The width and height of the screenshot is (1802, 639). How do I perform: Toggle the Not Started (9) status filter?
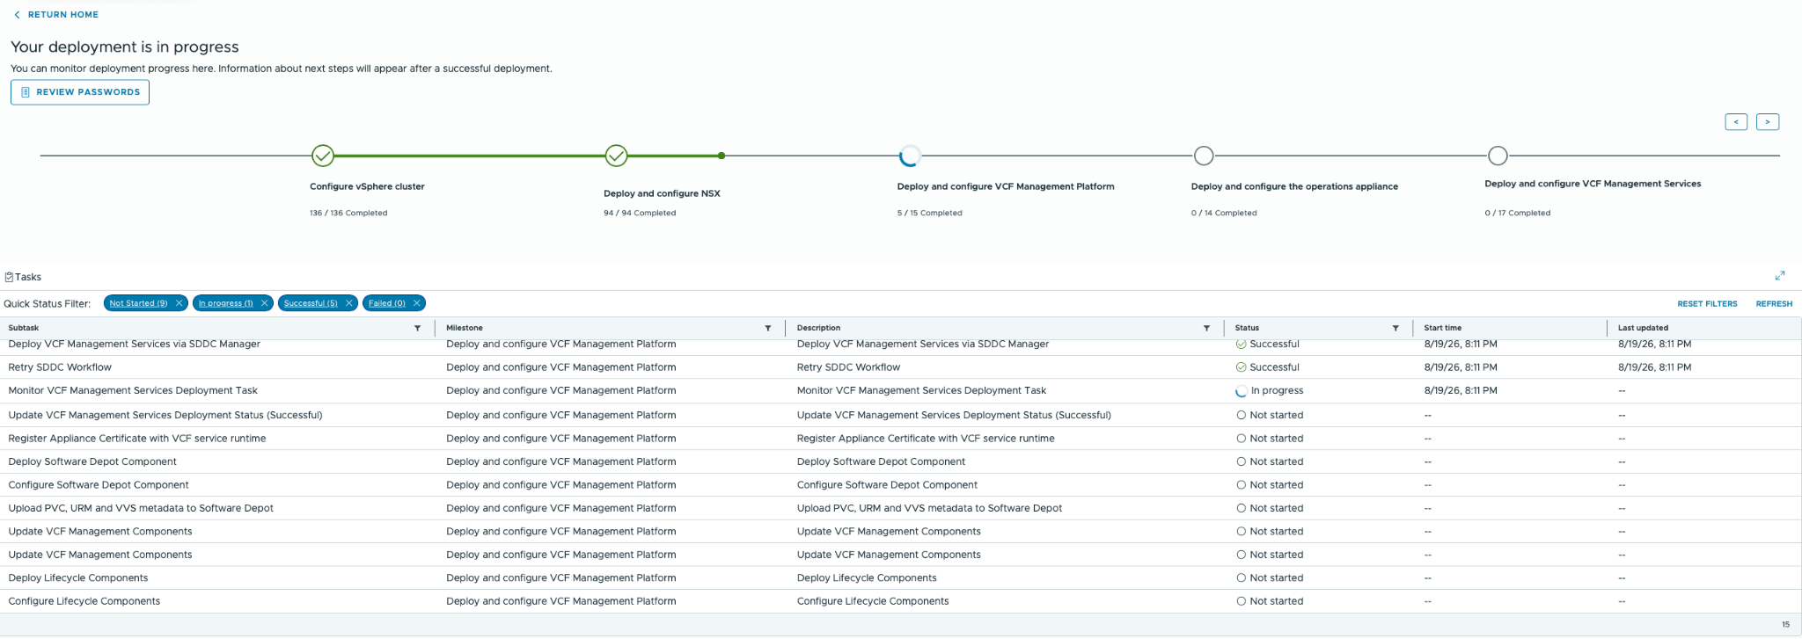coord(138,303)
